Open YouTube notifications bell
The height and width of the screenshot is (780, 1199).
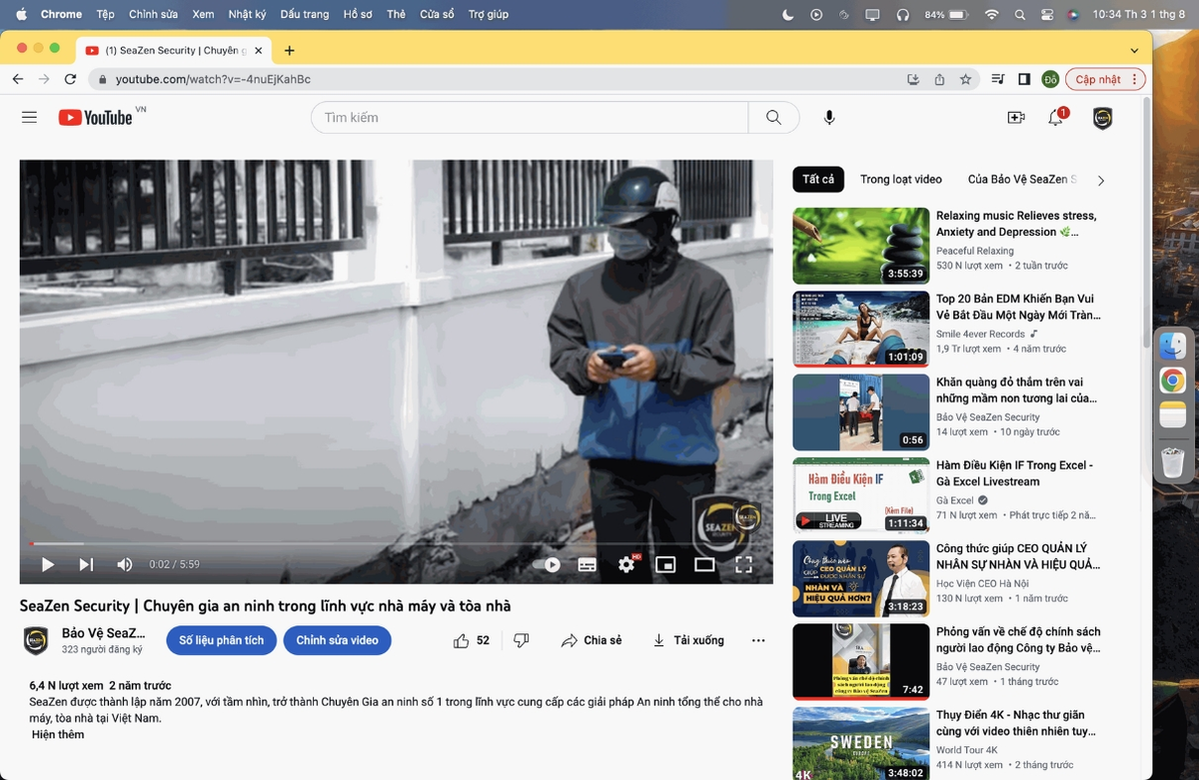click(x=1055, y=118)
